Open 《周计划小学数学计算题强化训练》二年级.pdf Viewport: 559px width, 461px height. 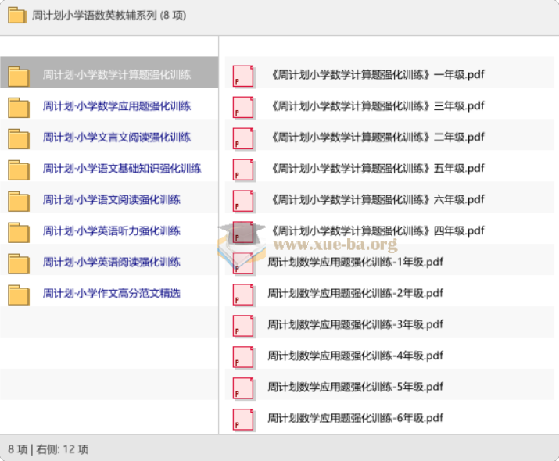point(376,138)
